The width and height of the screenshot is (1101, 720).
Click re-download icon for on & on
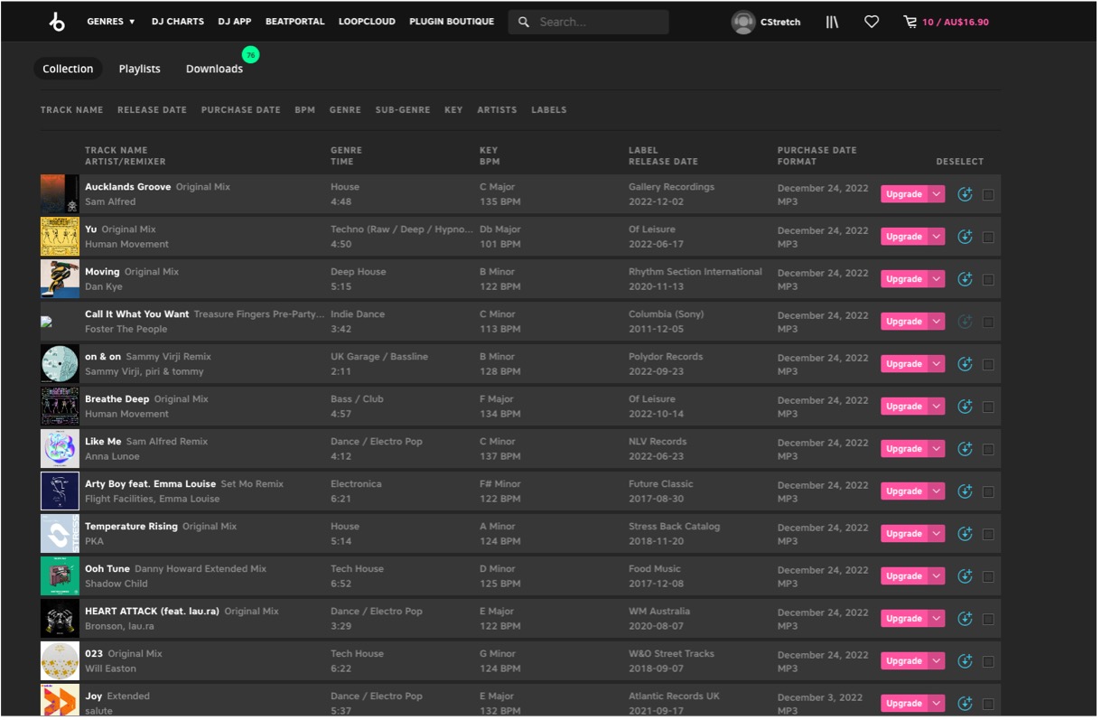(965, 364)
